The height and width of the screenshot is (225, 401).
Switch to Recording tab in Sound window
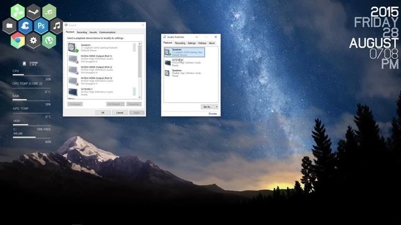coord(82,32)
